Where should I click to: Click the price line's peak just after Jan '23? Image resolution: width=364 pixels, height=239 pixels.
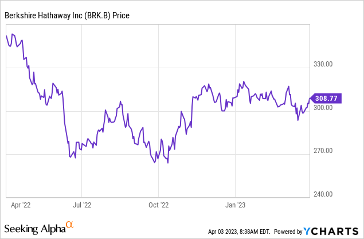[244, 81]
